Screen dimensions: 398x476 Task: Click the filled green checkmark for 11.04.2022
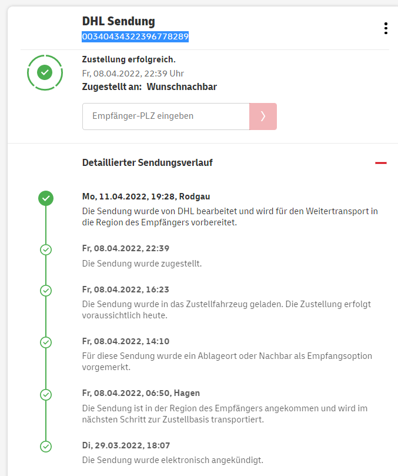click(46, 198)
